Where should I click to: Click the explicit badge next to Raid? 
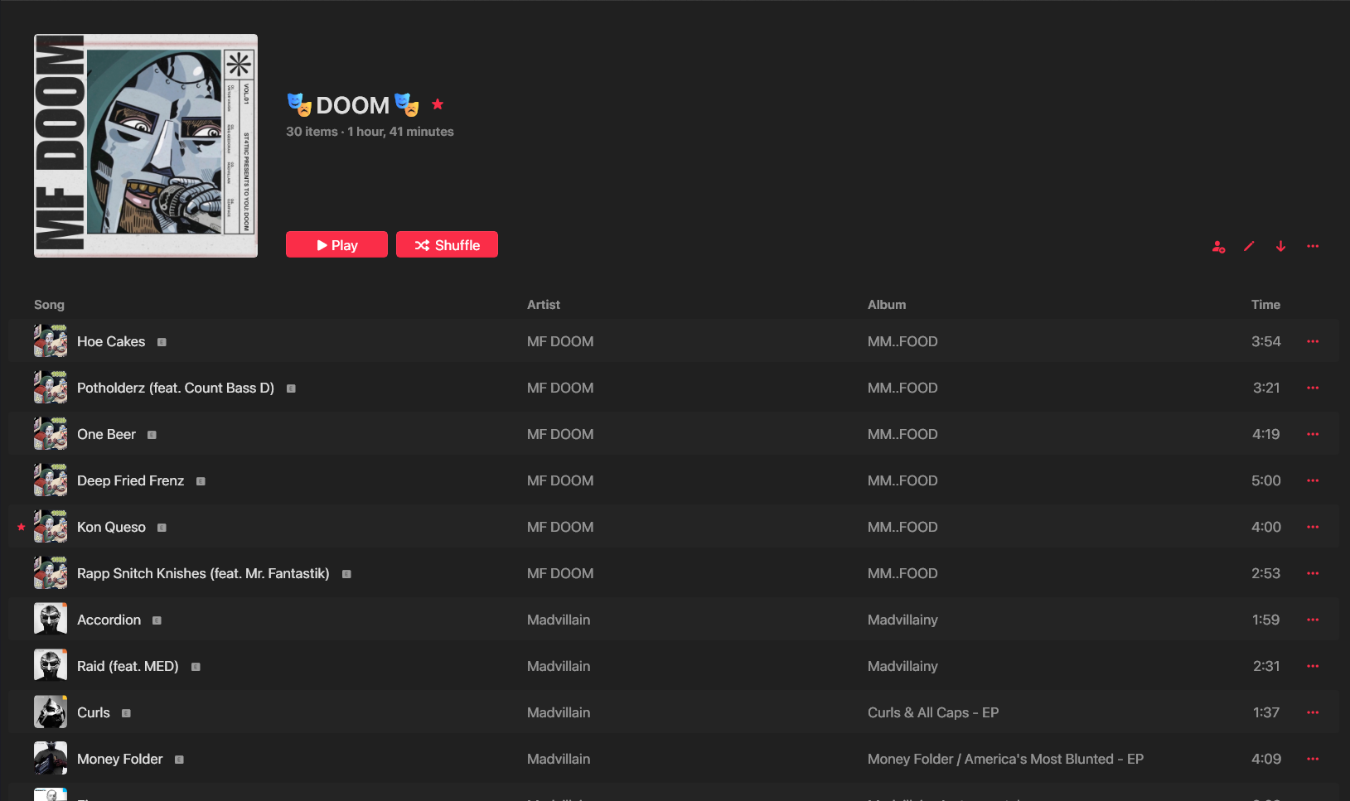point(196,667)
